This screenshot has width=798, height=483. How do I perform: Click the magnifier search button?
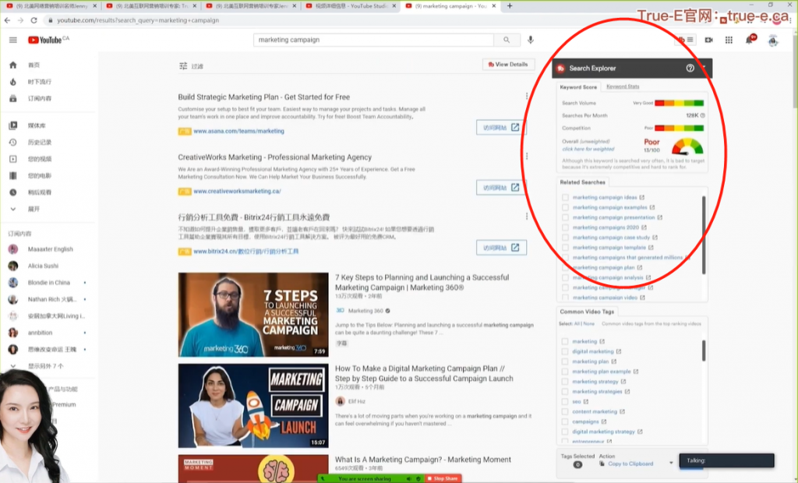pyautogui.click(x=507, y=40)
